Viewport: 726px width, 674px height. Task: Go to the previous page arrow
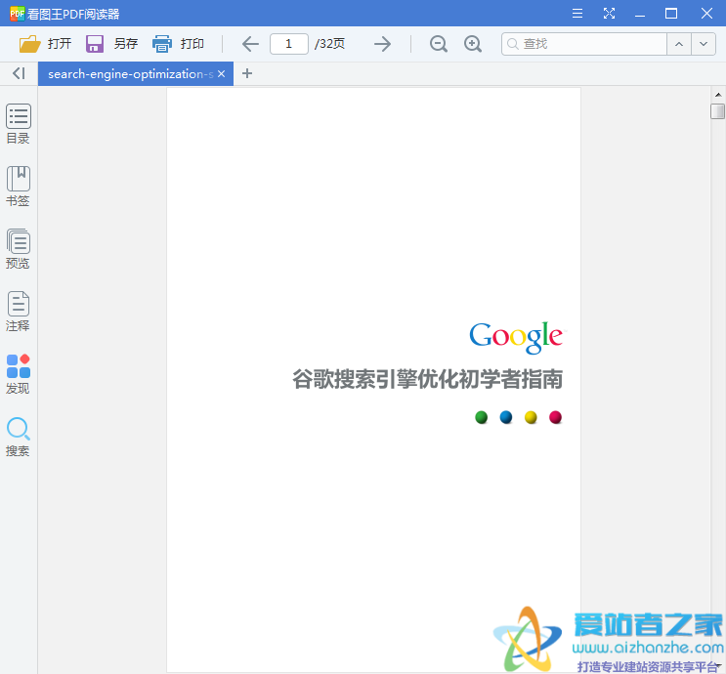[x=250, y=44]
